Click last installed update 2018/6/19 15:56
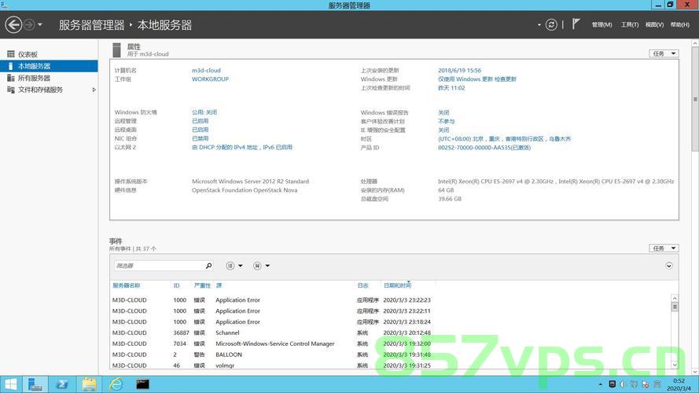The height and width of the screenshot is (393, 699). coord(459,71)
